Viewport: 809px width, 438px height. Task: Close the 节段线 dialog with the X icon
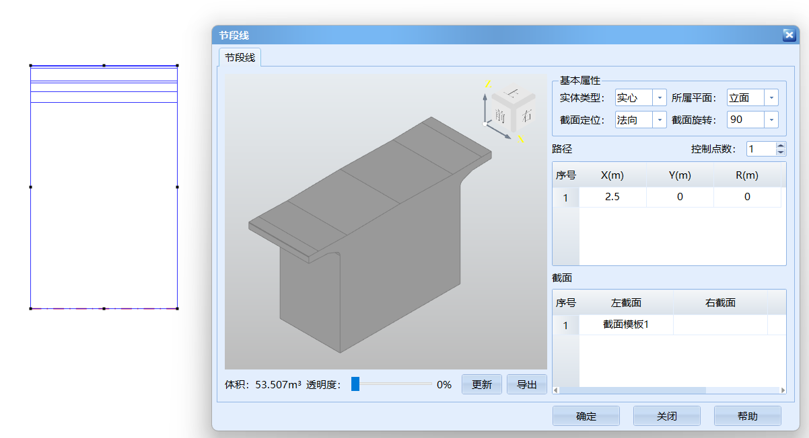click(x=789, y=36)
